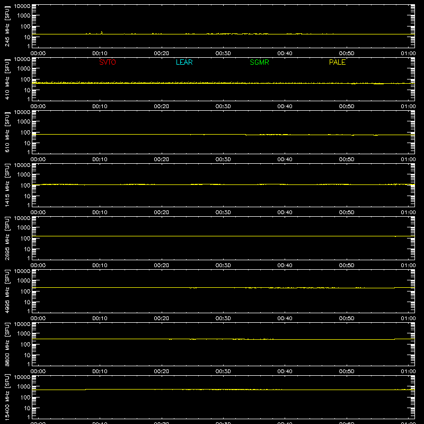Click 00:10 tick label below 245 MHz plot
The image size is (424, 424).
[100, 54]
